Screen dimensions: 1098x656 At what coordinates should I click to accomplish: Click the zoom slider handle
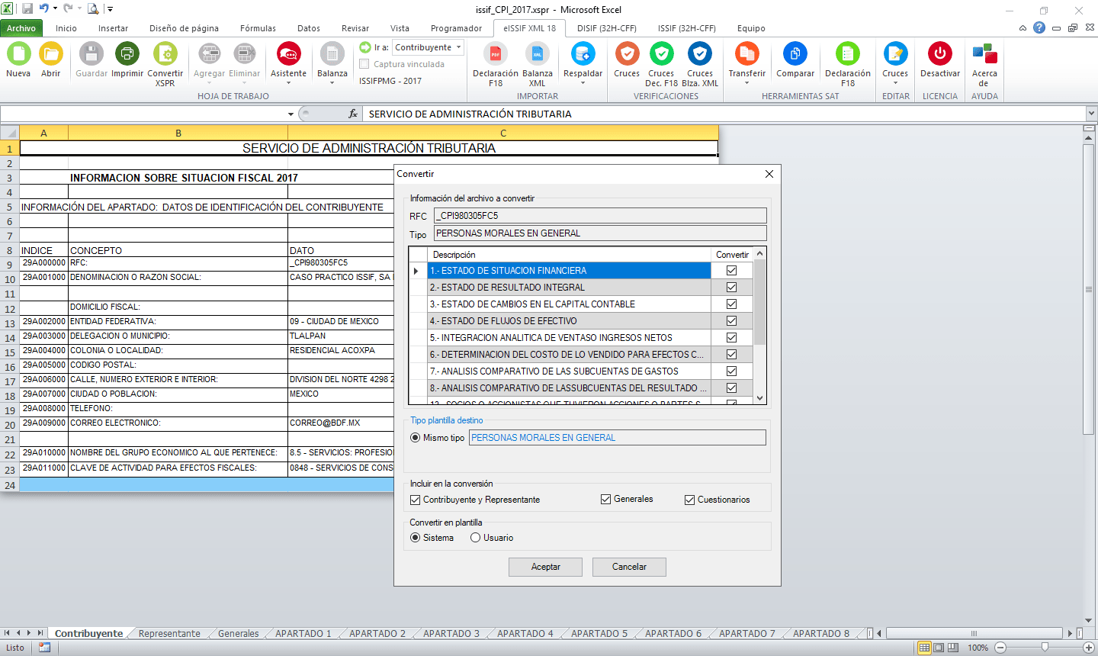click(1045, 648)
